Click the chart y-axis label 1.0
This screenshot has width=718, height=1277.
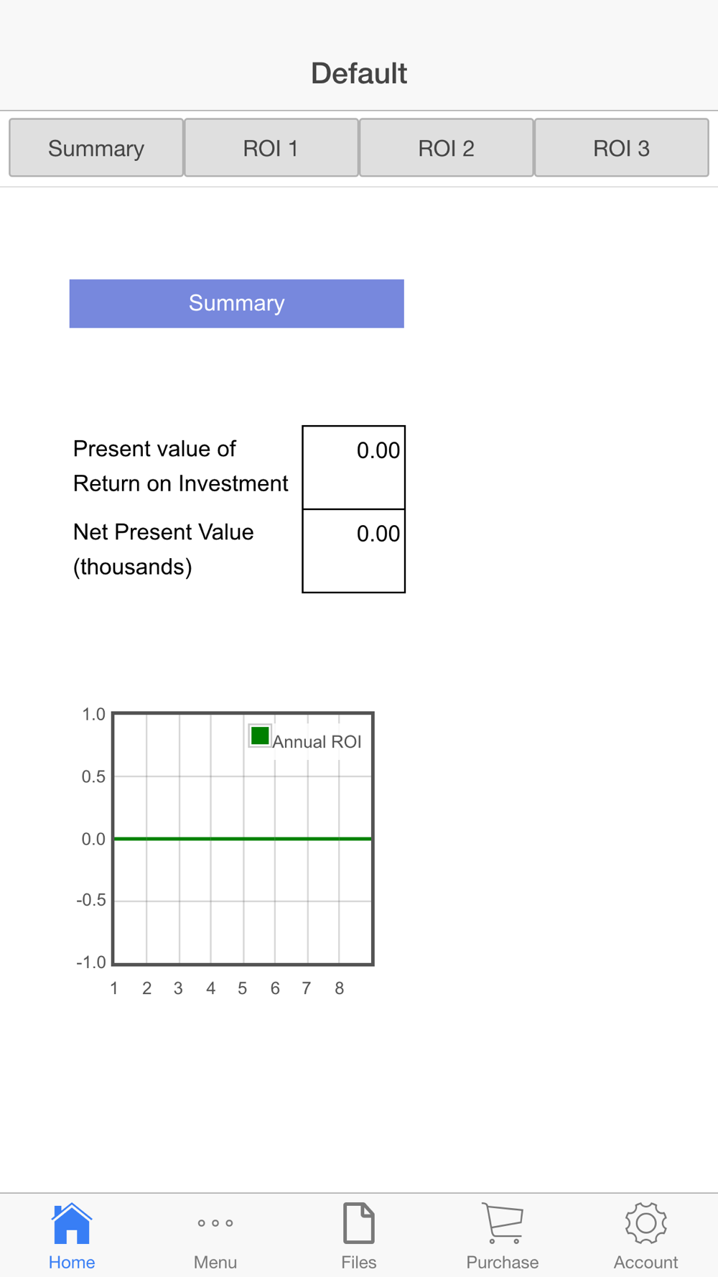(x=93, y=714)
